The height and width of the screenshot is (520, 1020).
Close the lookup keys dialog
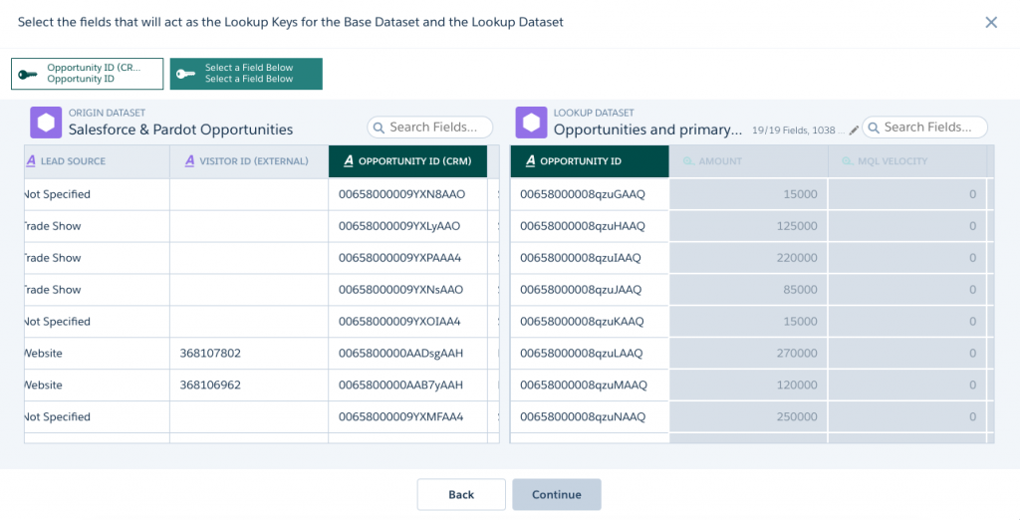[991, 22]
